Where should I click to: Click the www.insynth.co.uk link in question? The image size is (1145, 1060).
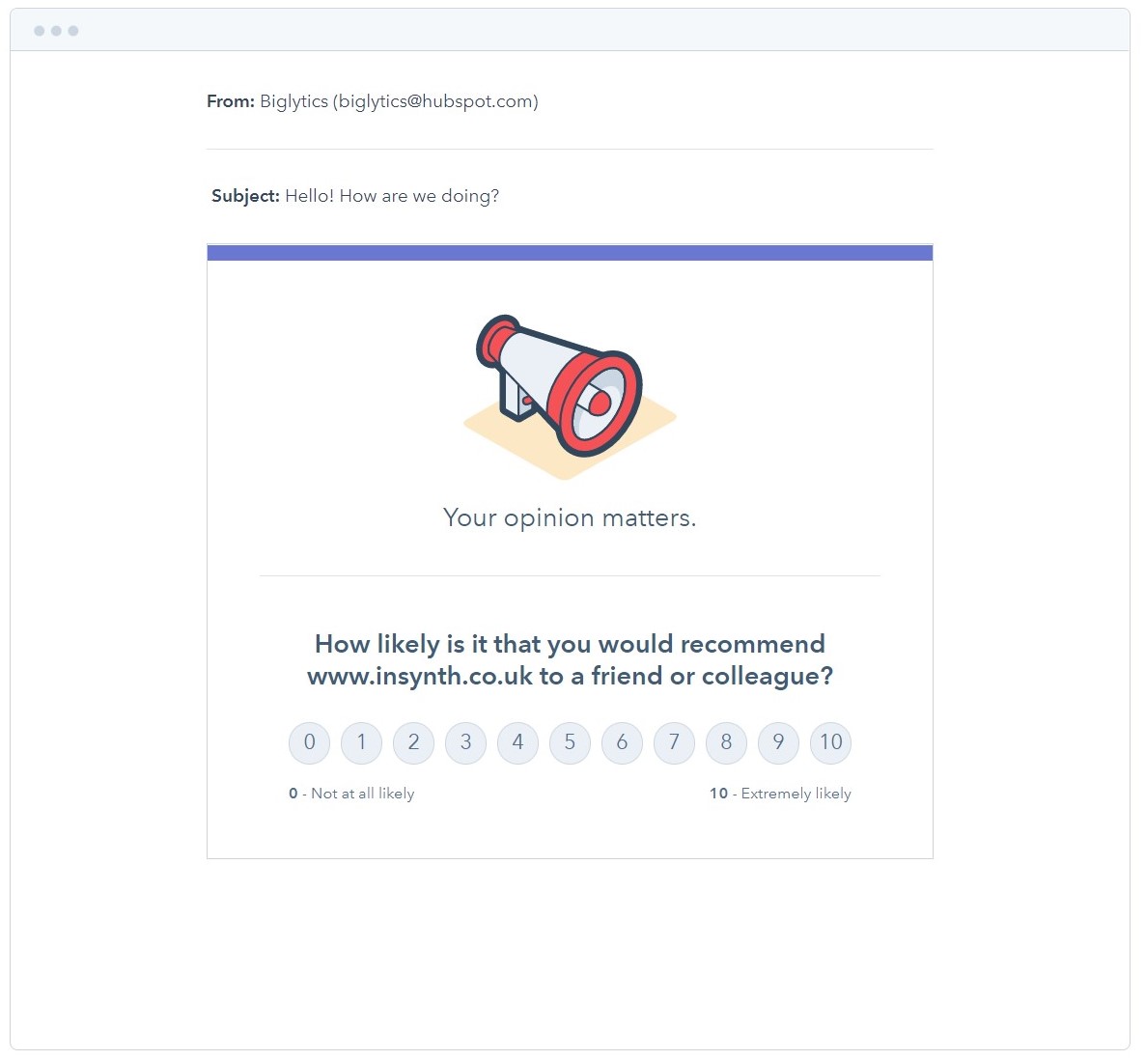click(x=420, y=677)
